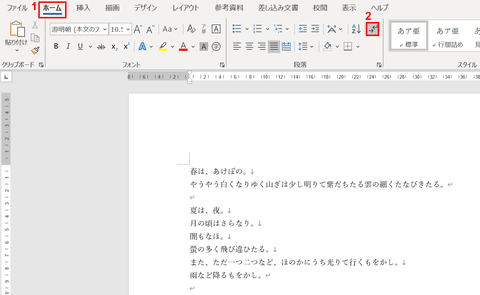Expand the shading color dropdown arrow
This screenshot has width=480, height=295.
[337, 47]
